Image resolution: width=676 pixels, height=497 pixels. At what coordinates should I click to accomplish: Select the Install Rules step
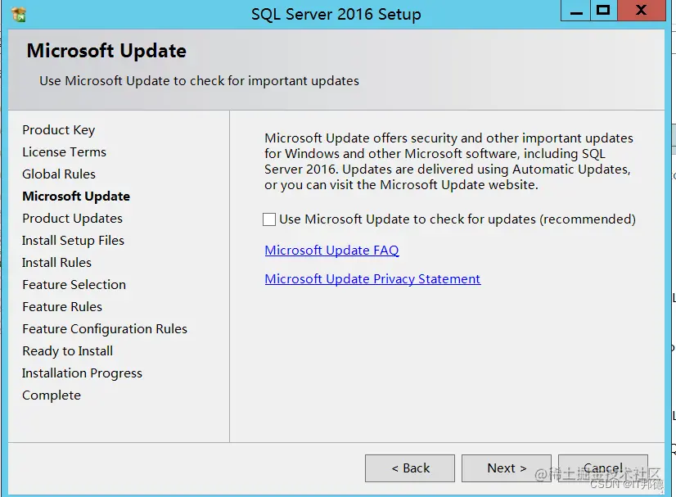57,262
